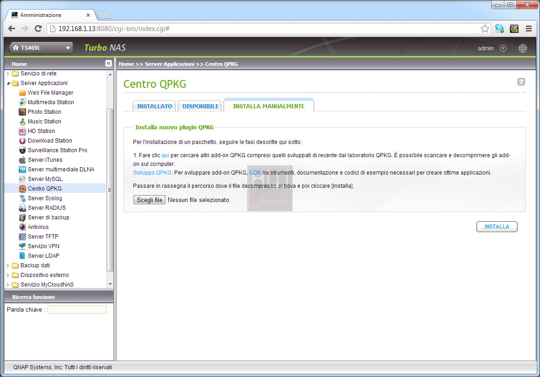Select the Servizio VPN icon
Viewport: 540px width, 377px height.
22,246
